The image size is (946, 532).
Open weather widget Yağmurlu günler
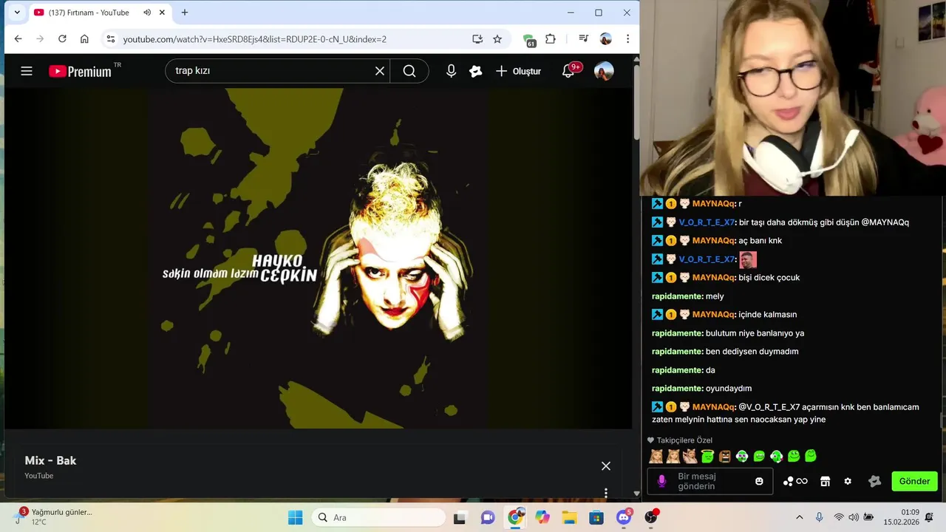(52, 516)
